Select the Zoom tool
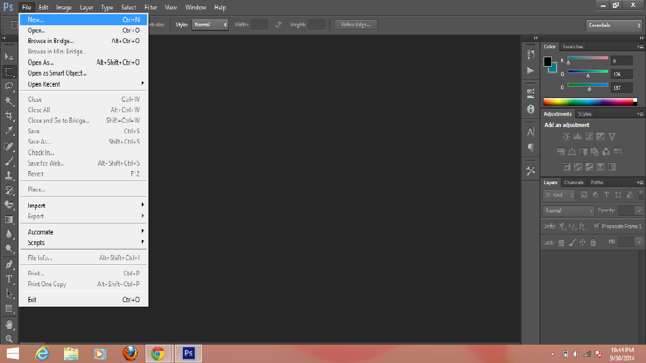Viewport: 646px width, 363px height. click(x=9, y=339)
